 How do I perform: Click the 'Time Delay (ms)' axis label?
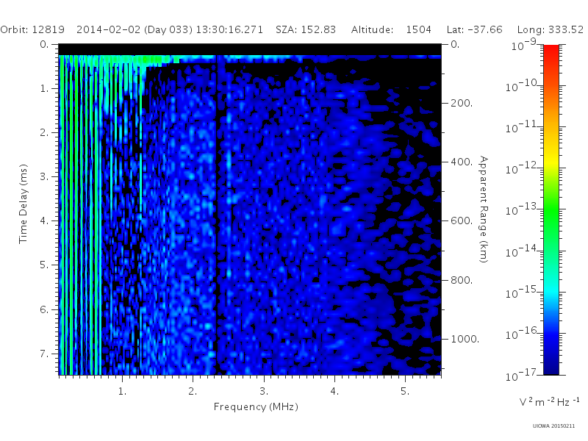[x=24, y=204]
